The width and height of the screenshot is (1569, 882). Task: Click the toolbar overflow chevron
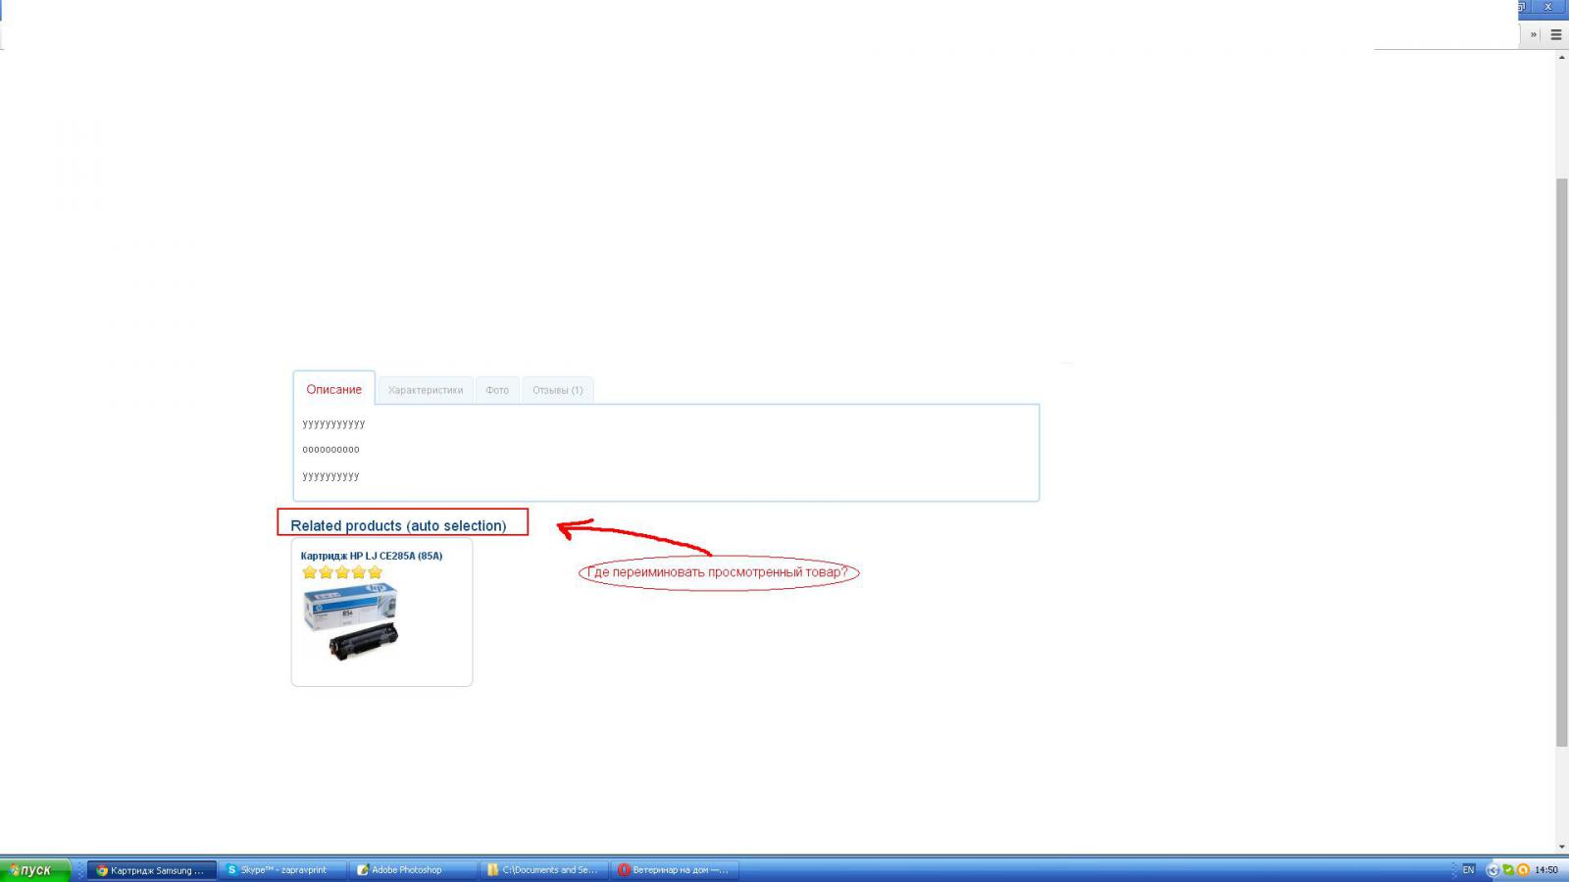click(x=1534, y=34)
